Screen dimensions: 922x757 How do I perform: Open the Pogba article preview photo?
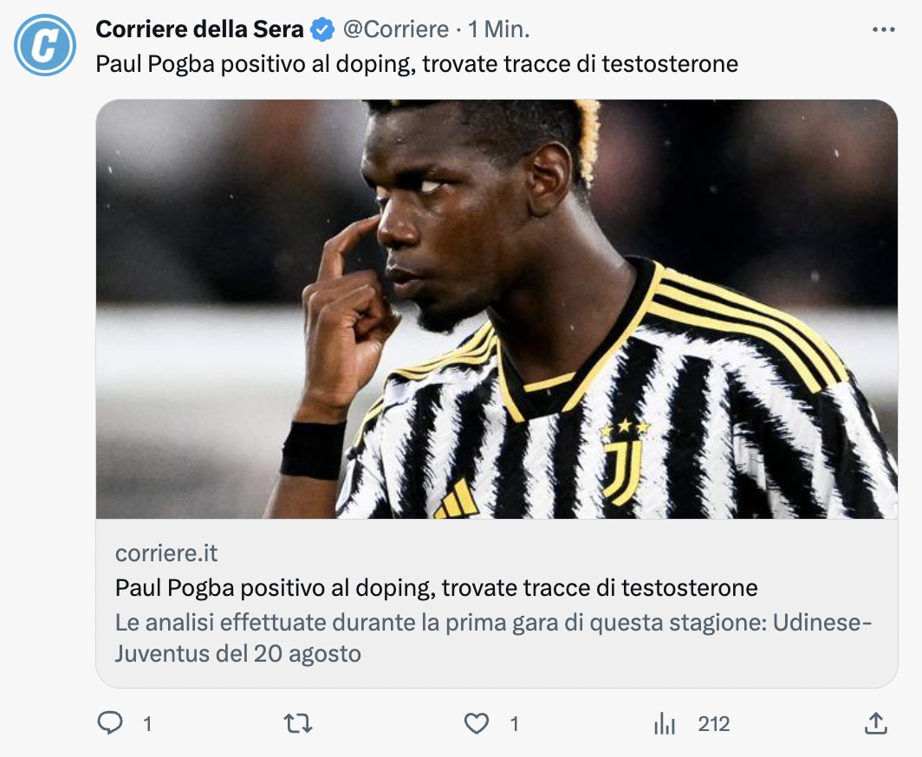coord(497,309)
